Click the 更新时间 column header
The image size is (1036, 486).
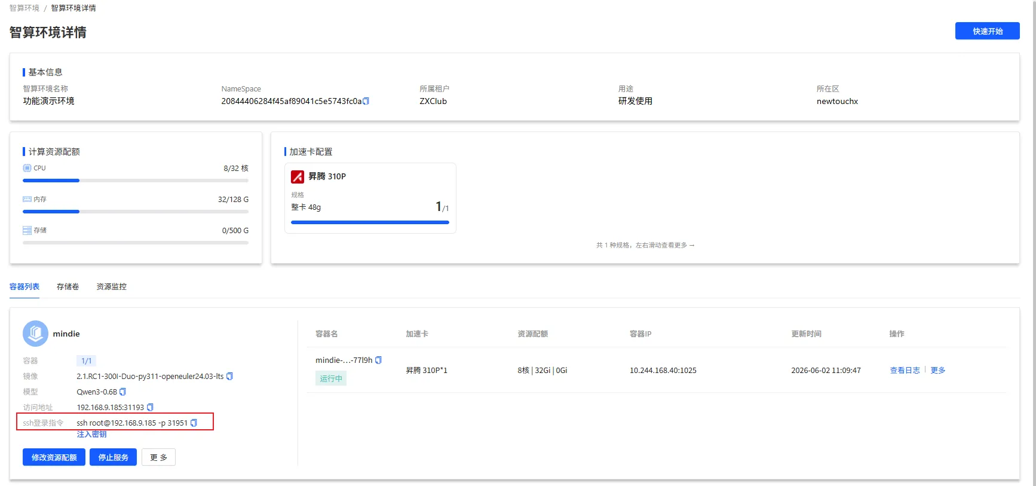click(x=806, y=334)
